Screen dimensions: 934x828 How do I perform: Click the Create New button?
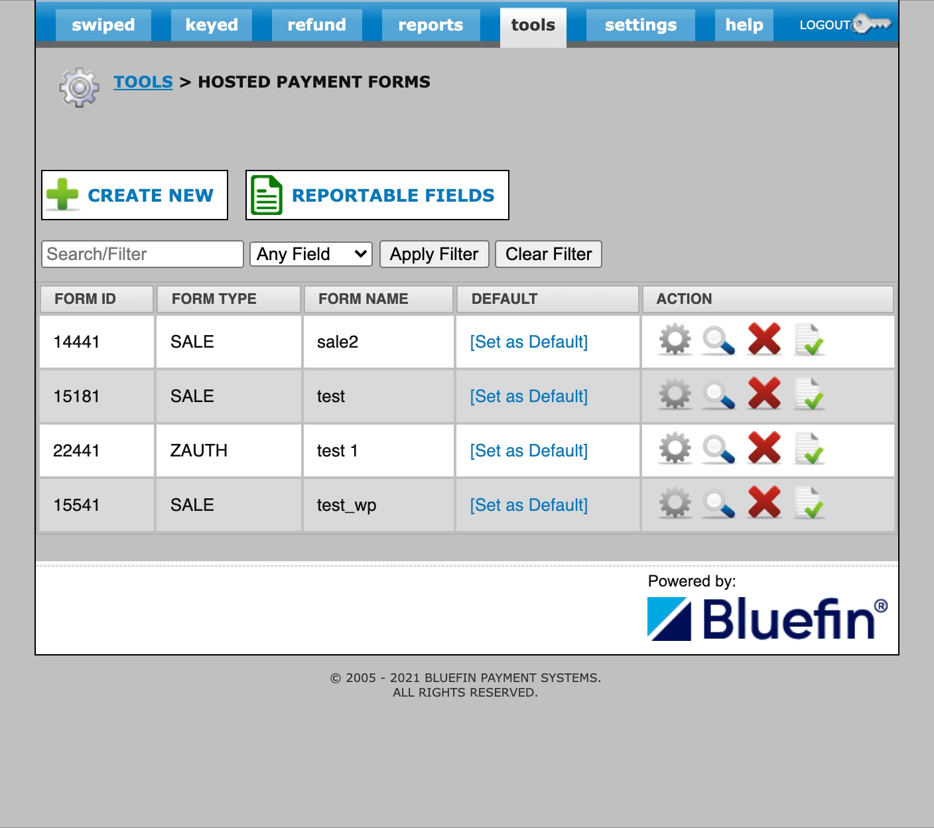(x=135, y=195)
